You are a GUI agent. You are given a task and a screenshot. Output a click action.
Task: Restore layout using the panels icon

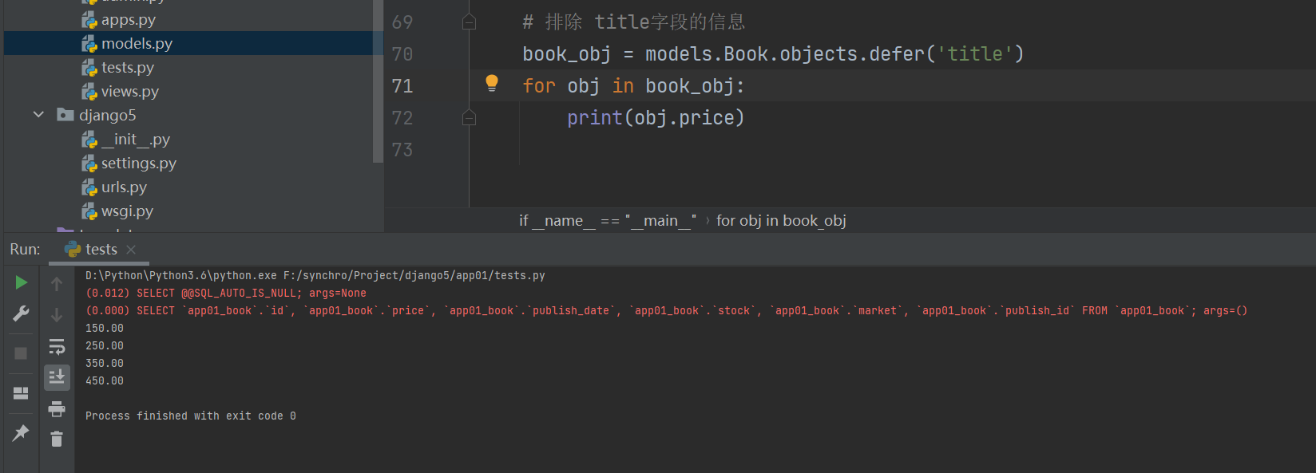22,392
